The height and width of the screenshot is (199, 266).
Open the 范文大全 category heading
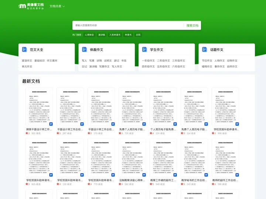[x=37, y=50]
